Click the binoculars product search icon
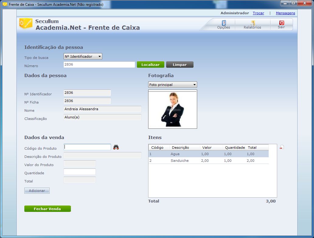This screenshot has height=238, width=314. click(116, 147)
